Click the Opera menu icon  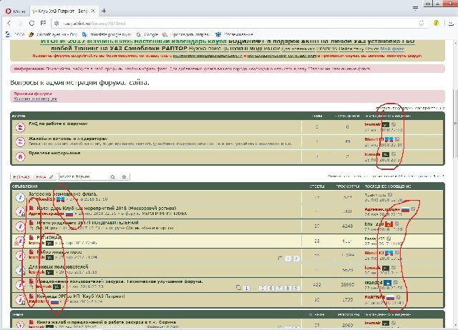14,11
